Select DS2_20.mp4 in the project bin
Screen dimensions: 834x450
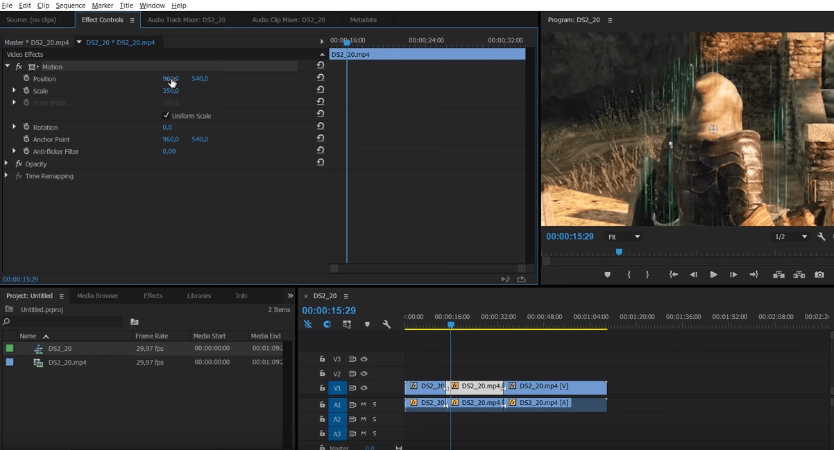pos(67,362)
